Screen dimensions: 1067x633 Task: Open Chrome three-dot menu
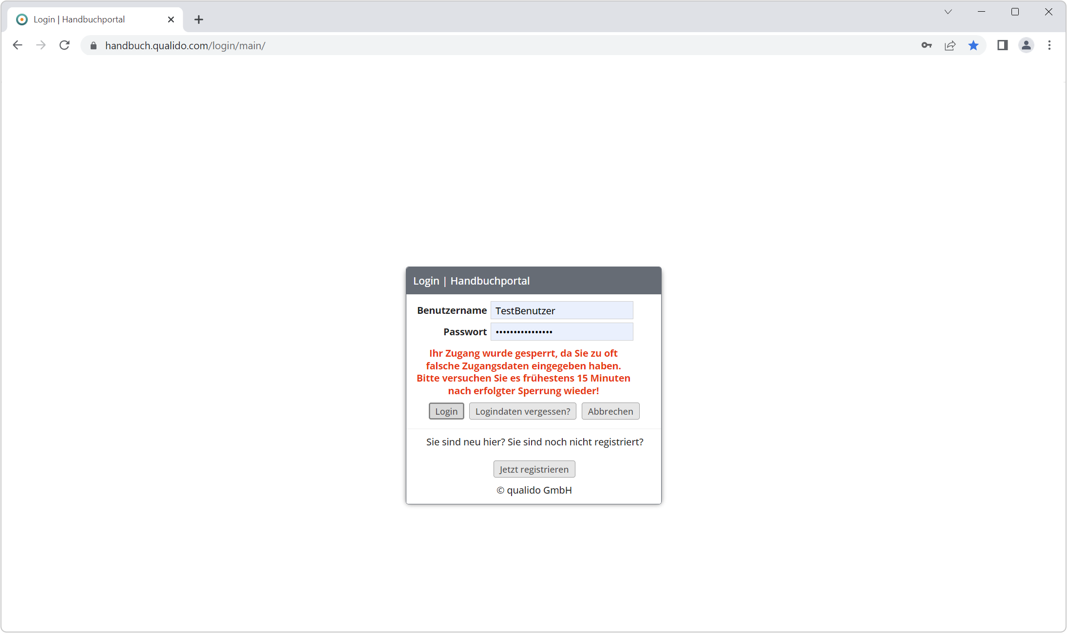click(x=1049, y=45)
